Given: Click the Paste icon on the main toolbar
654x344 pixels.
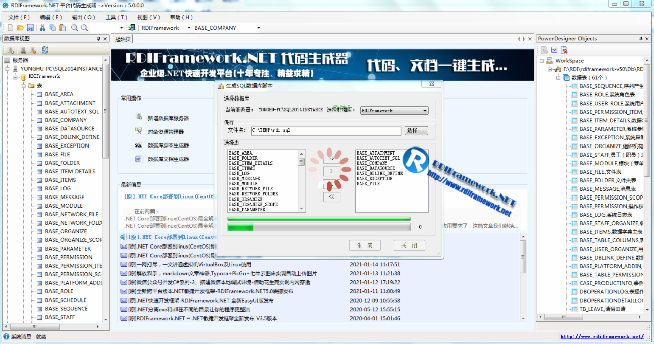Looking at the screenshot, I should click(x=62, y=28).
